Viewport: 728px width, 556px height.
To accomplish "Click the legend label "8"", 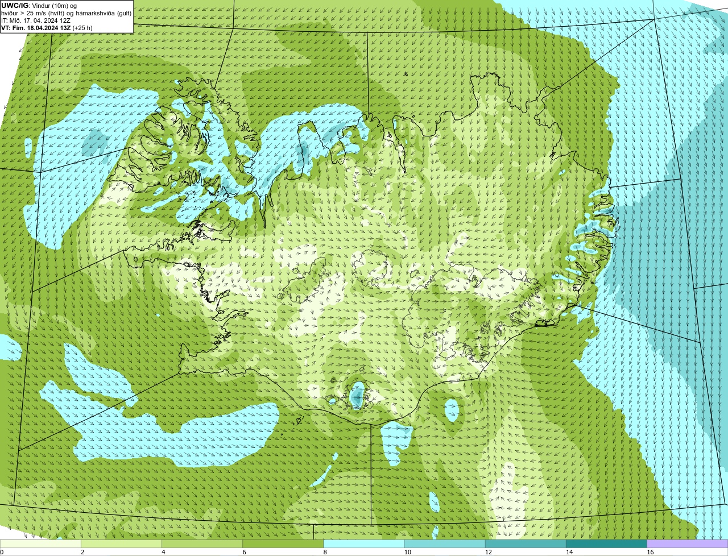I will pyautogui.click(x=325, y=552).
